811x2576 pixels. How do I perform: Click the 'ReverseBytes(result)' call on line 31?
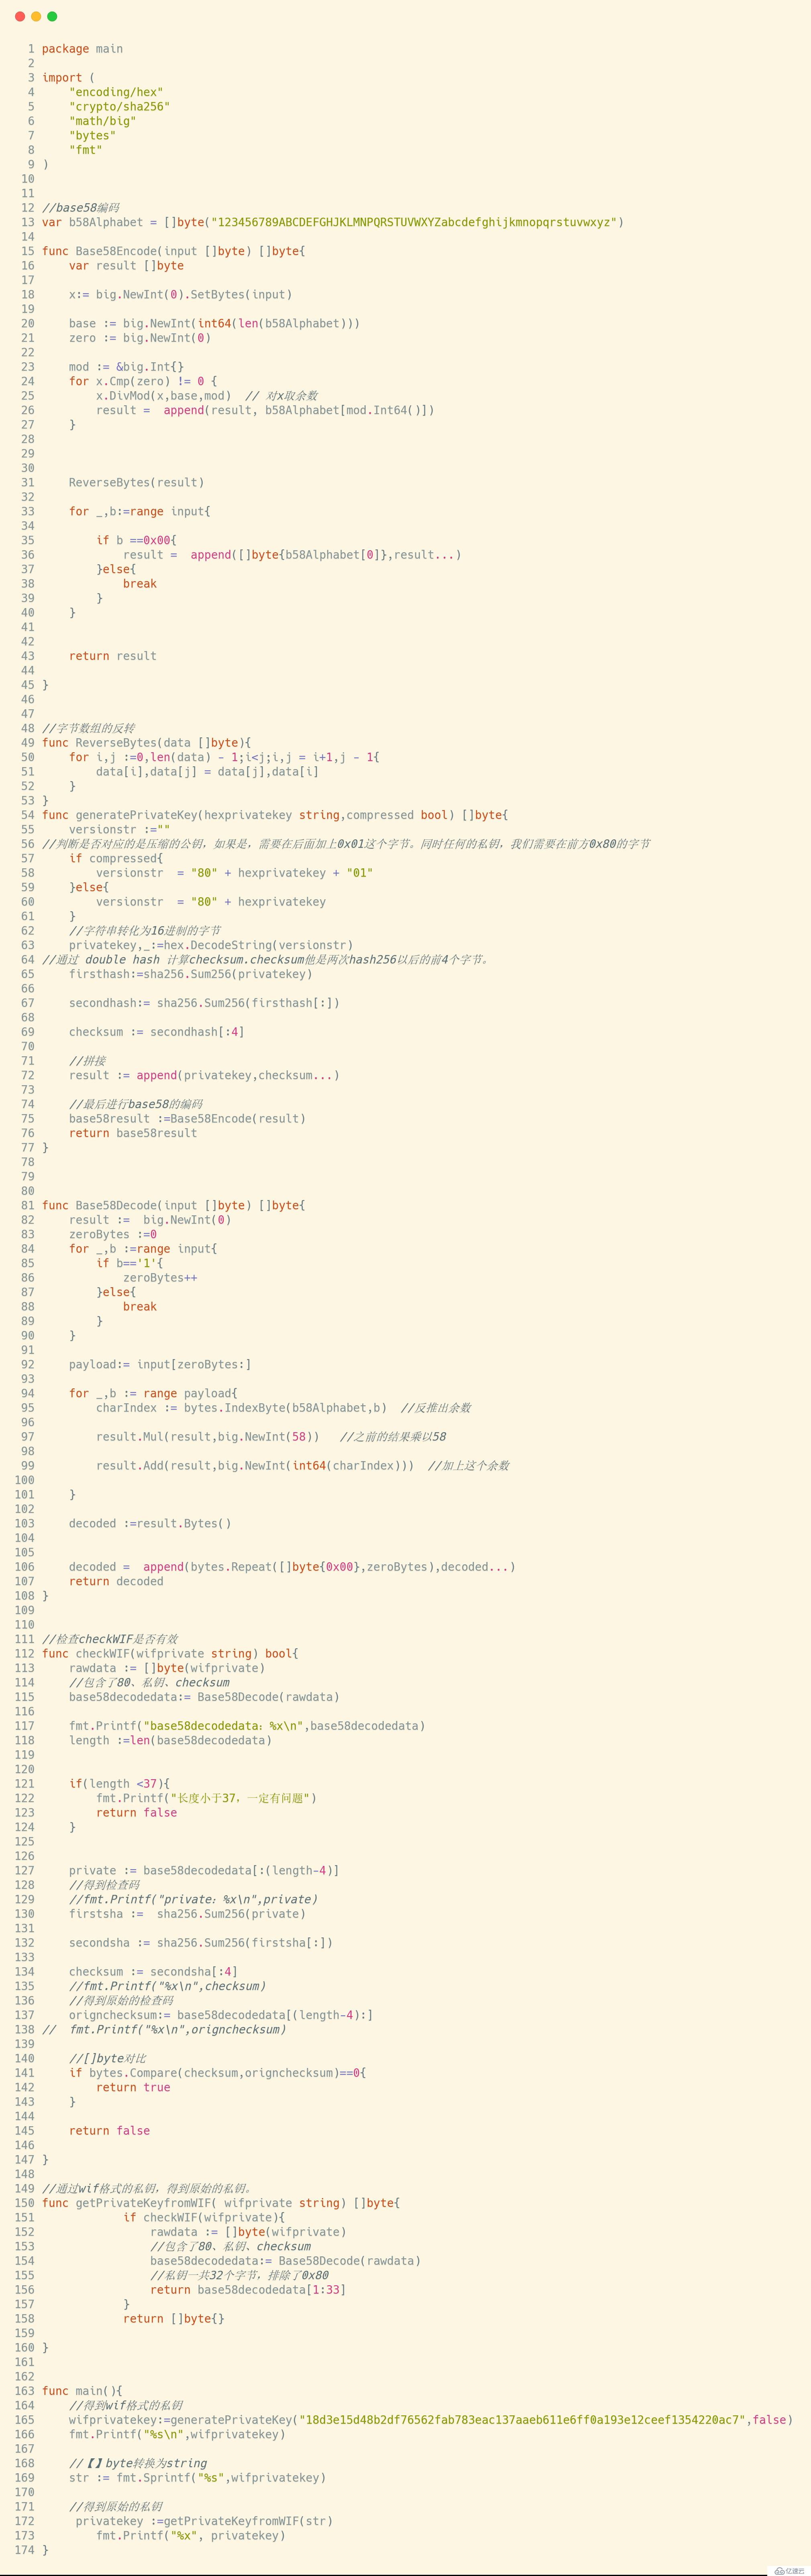[136, 483]
